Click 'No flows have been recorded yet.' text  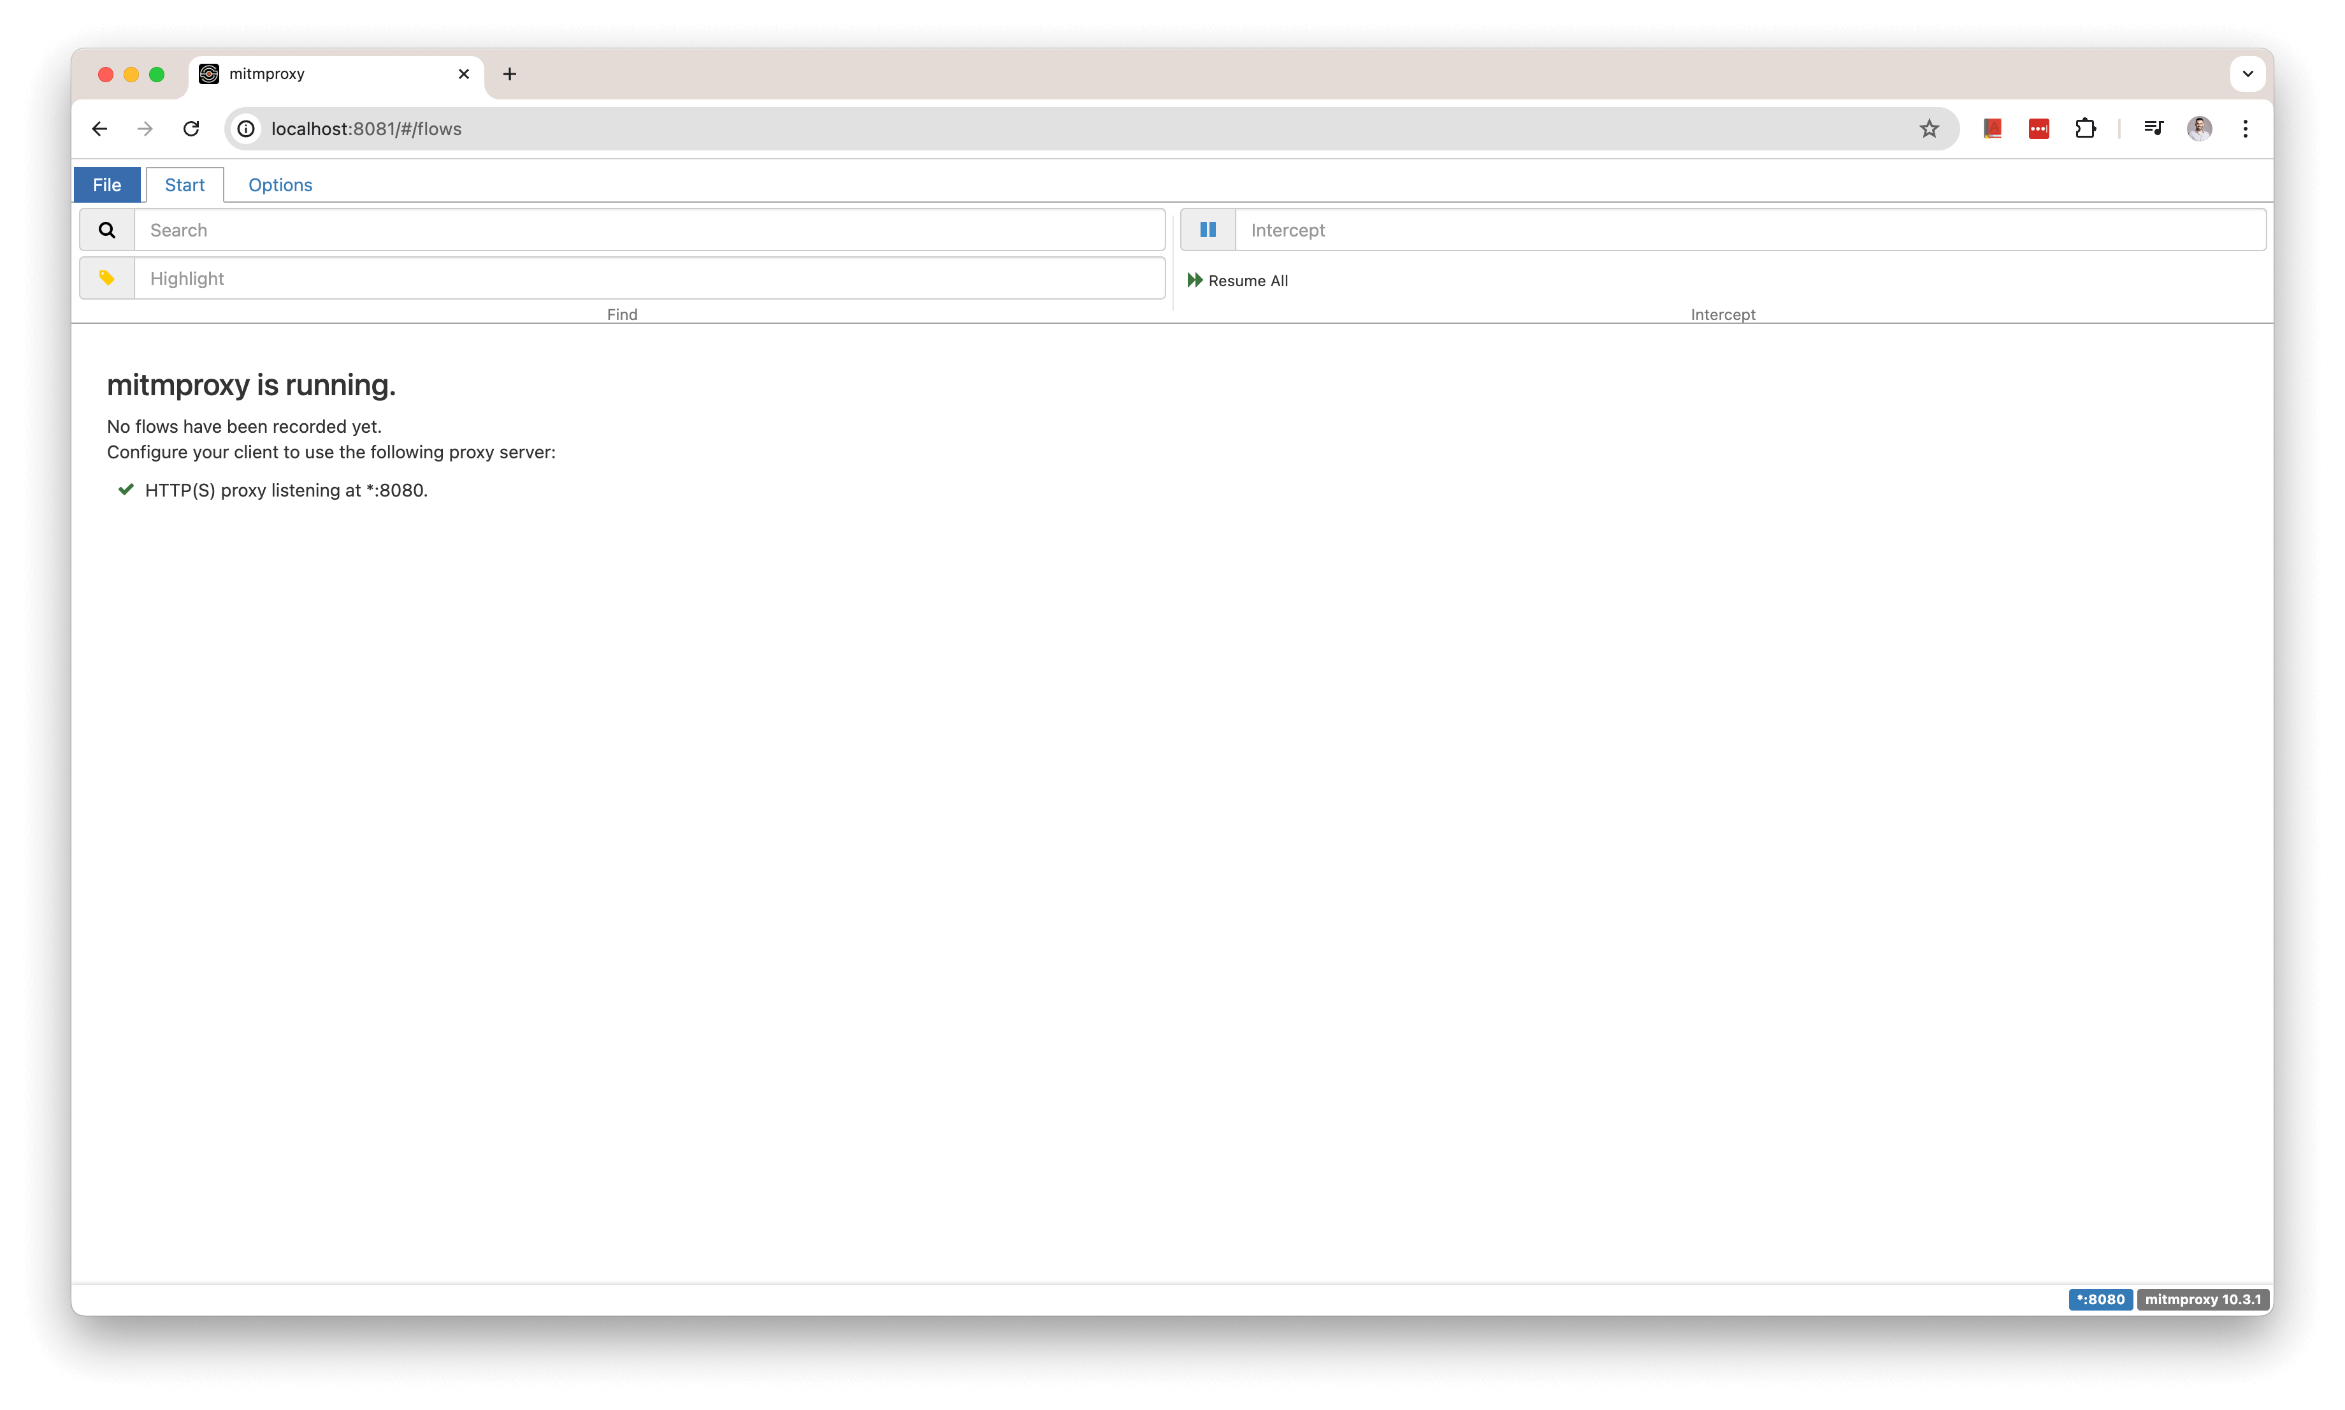click(x=244, y=426)
